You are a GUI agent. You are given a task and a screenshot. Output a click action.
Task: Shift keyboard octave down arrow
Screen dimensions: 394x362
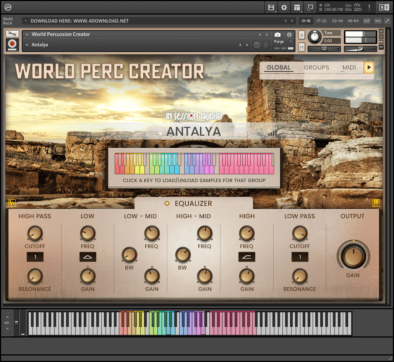pyautogui.click(x=7, y=329)
